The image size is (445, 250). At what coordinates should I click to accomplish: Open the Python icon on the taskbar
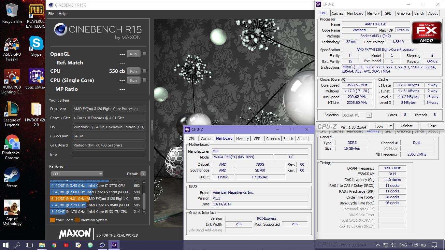click(x=78, y=245)
